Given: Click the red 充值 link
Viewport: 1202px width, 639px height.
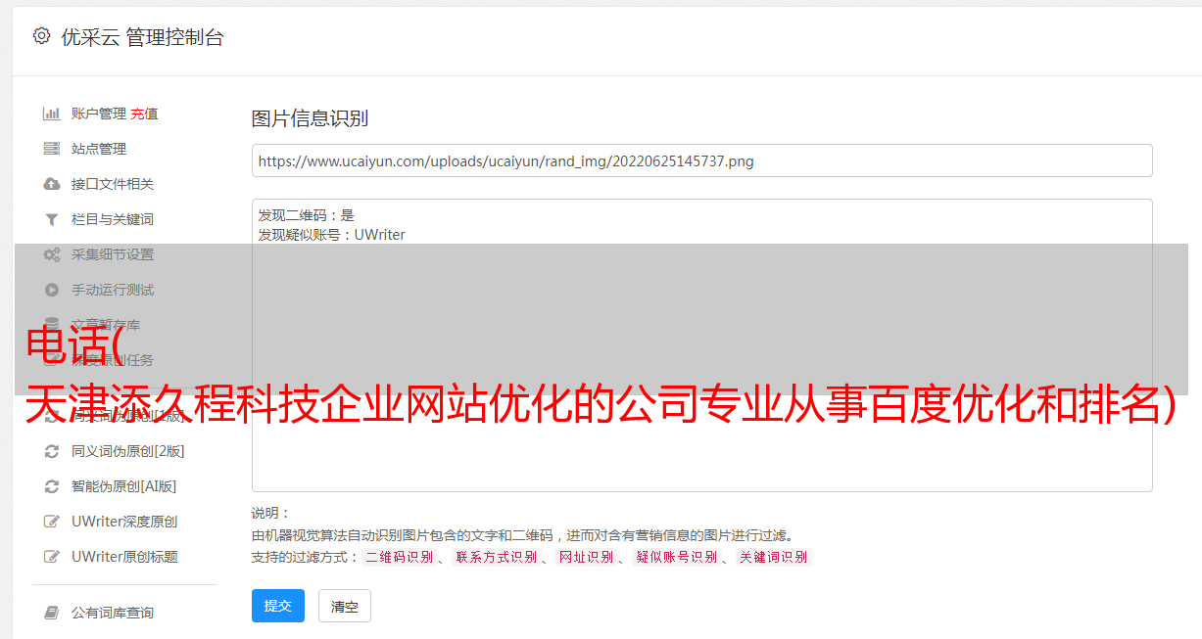Looking at the screenshot, I should 144,114.
